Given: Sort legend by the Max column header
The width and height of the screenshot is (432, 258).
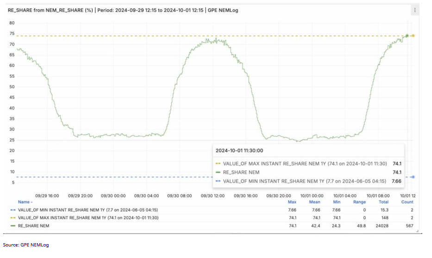Looking at the screenshot, I should [x=292, y=202].
